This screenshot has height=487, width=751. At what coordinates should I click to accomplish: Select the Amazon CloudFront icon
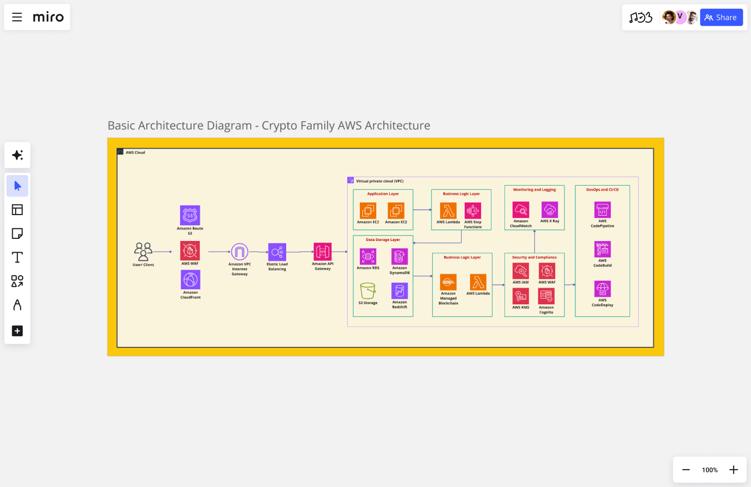190,280
